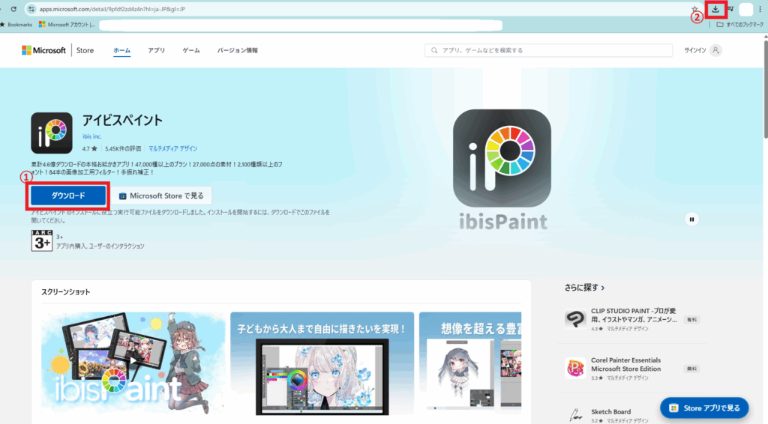768x424 pixels.
Task: Click the app description text 累計4.6億ダウンロード
Action: click(x=157, y=169)
